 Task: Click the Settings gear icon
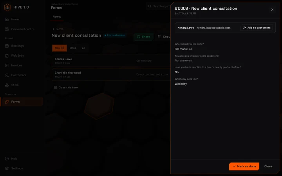click(x=7, y=168)
